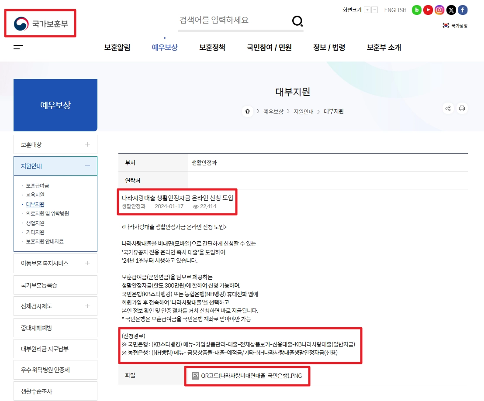This screenshot has height=401, width=484.
Task: Increase screen size with plus button
Action: [x=367, y=10]
